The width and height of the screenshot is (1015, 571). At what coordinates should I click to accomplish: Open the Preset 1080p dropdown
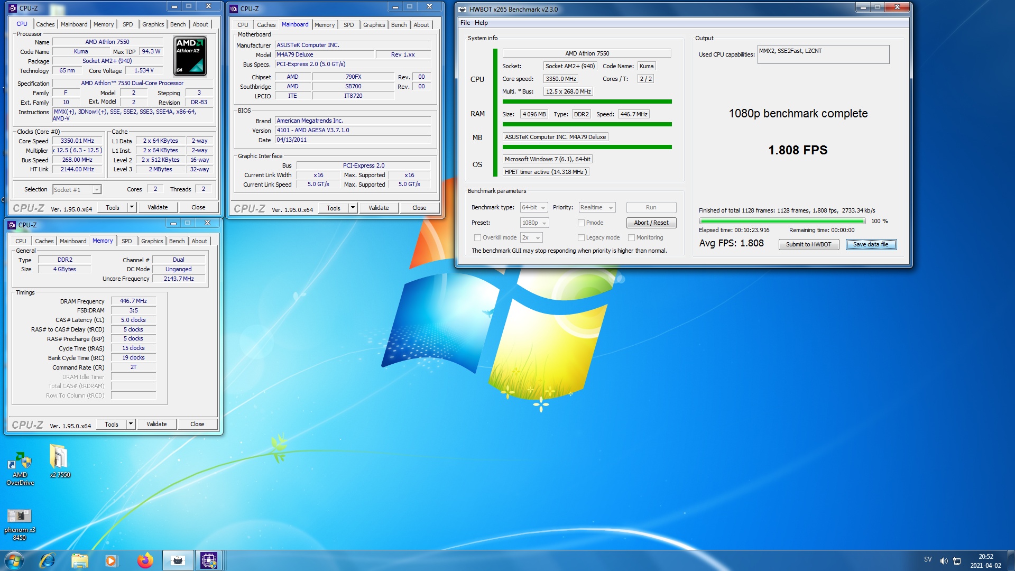[534, 223]
